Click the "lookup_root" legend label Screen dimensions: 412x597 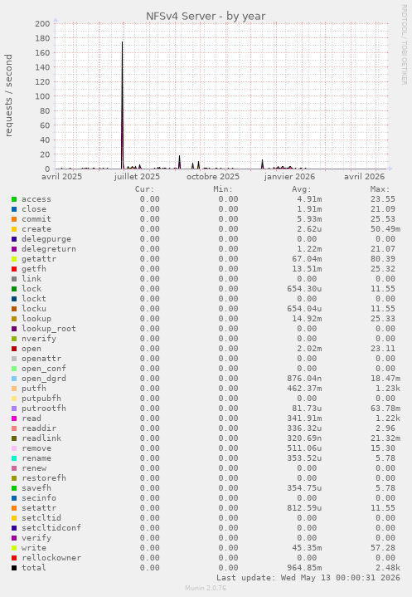click(49, 329)
